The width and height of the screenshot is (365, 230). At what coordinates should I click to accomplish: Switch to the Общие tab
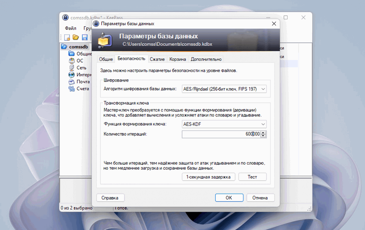pyautogui.click(x=106, y=59)
